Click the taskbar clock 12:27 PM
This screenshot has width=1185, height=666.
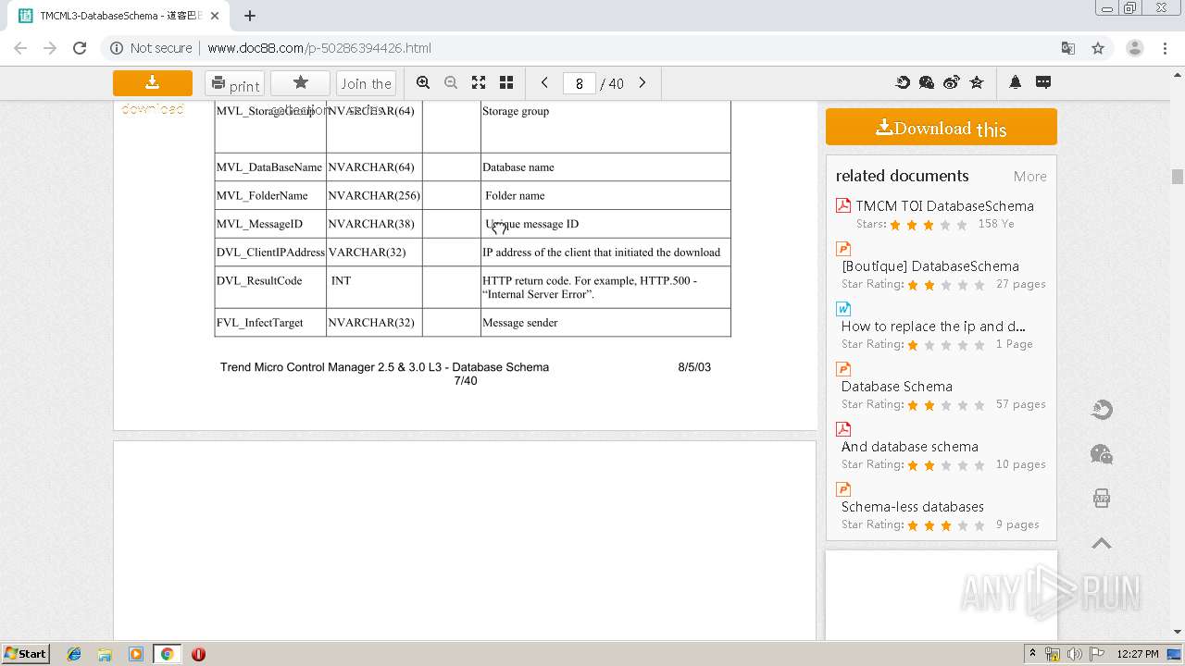(1138, 654)
